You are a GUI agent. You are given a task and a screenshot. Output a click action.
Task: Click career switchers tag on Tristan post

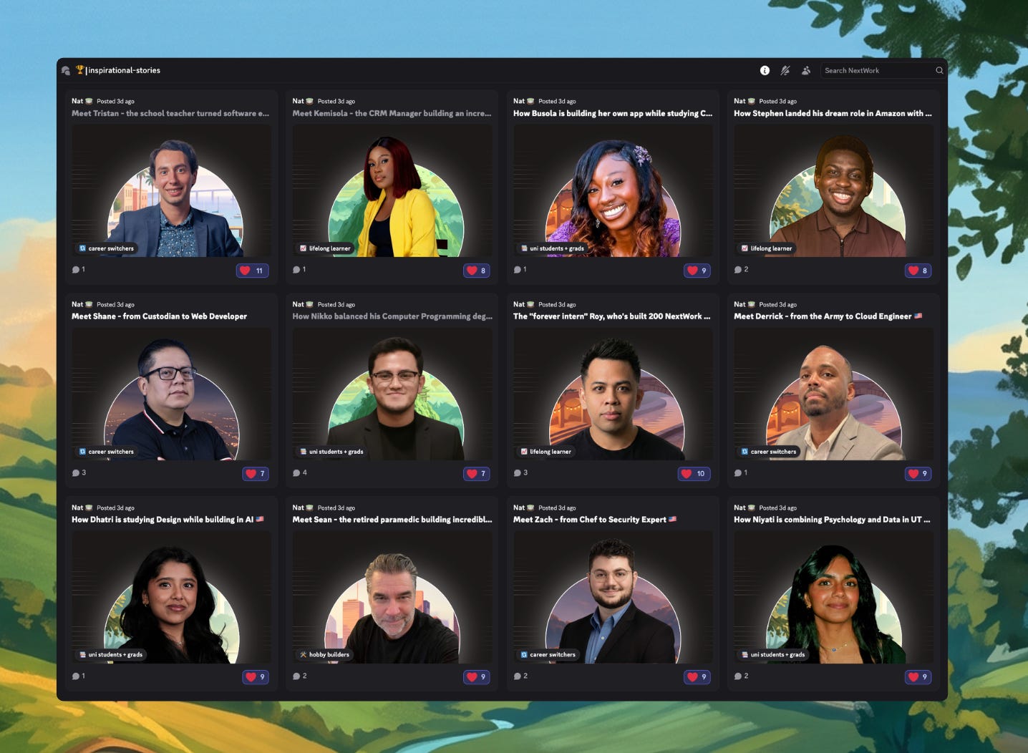pos(107,248)
